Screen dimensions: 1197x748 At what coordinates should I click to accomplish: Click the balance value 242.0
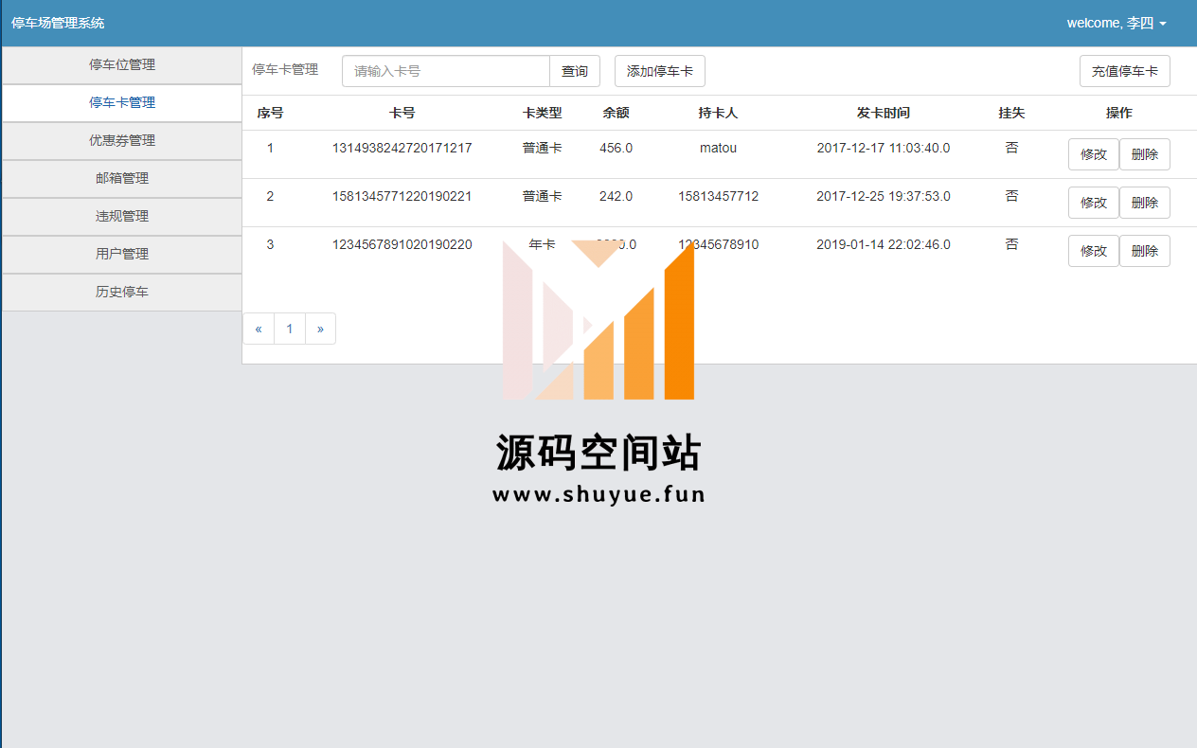[x=616, y=196]
